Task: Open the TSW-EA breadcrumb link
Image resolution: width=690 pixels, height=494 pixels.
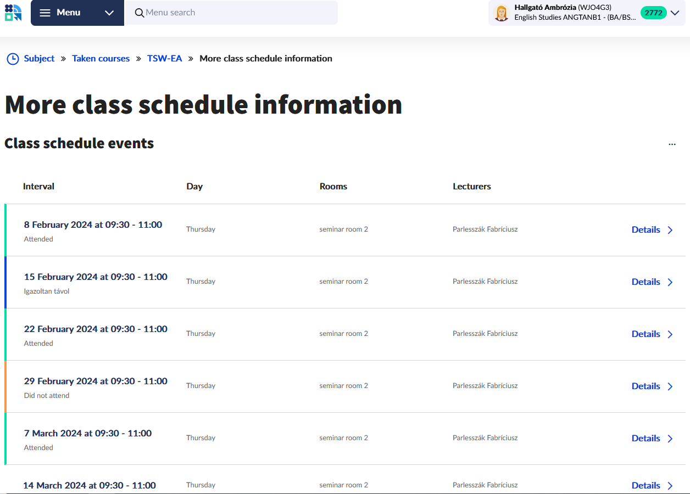Action: (x=164, y=59)
